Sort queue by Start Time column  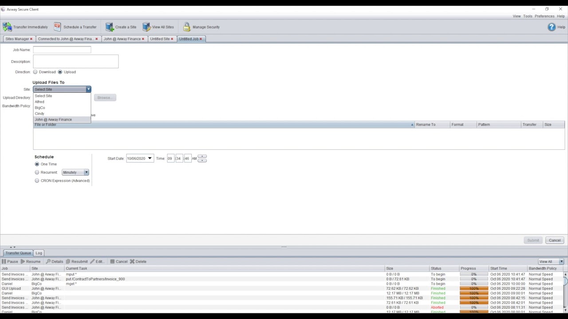508,268
